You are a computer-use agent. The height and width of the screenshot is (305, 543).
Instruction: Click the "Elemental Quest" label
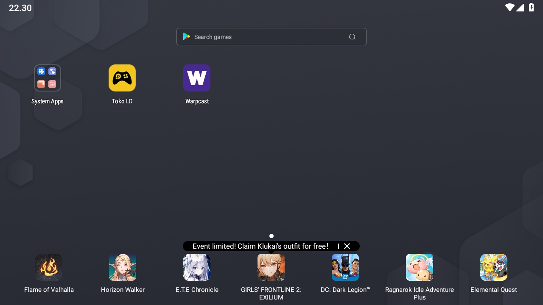coord(494,290)
